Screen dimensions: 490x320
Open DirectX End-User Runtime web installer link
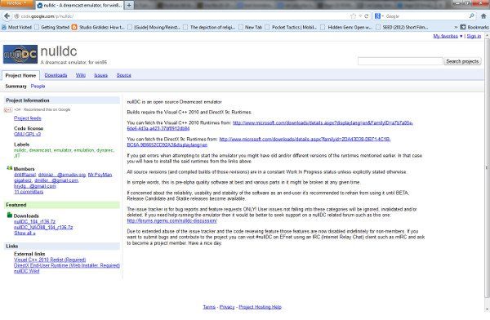point(67,265)
